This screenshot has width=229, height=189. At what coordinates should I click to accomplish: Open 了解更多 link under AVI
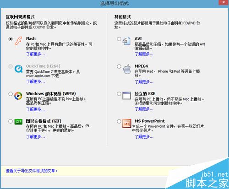[x=144, y=54]
